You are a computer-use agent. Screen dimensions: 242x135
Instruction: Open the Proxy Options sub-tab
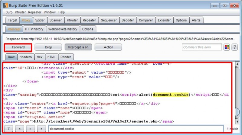[x=88, y=29]
